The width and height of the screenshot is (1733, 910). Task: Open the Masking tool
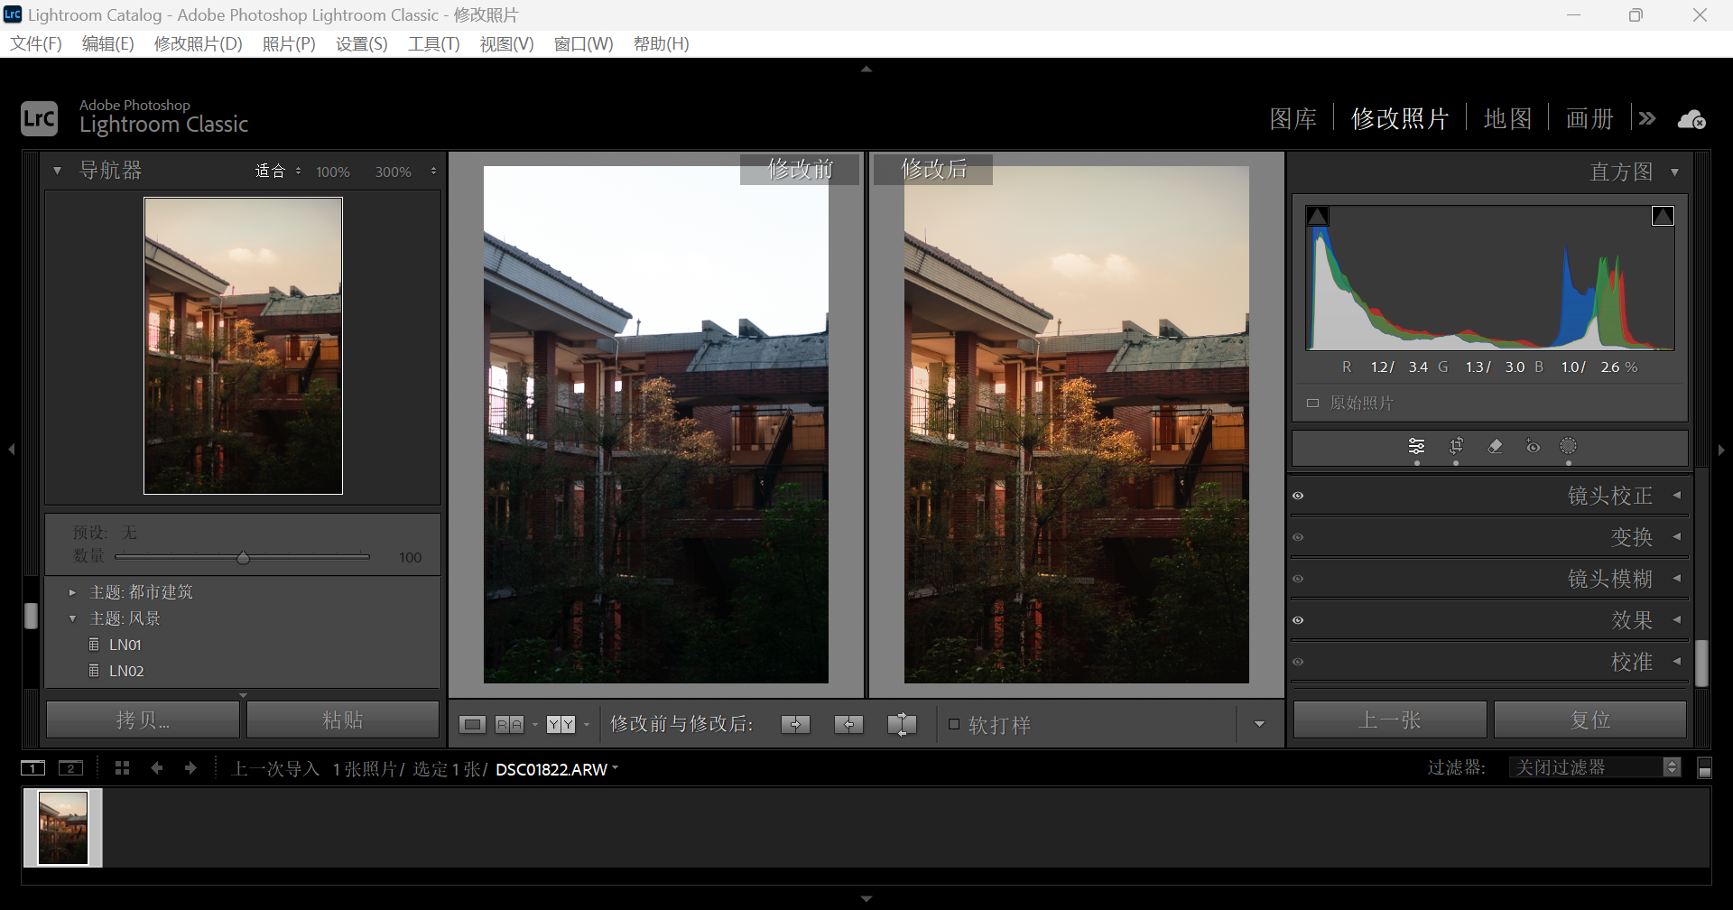[x=1569, y=446]
